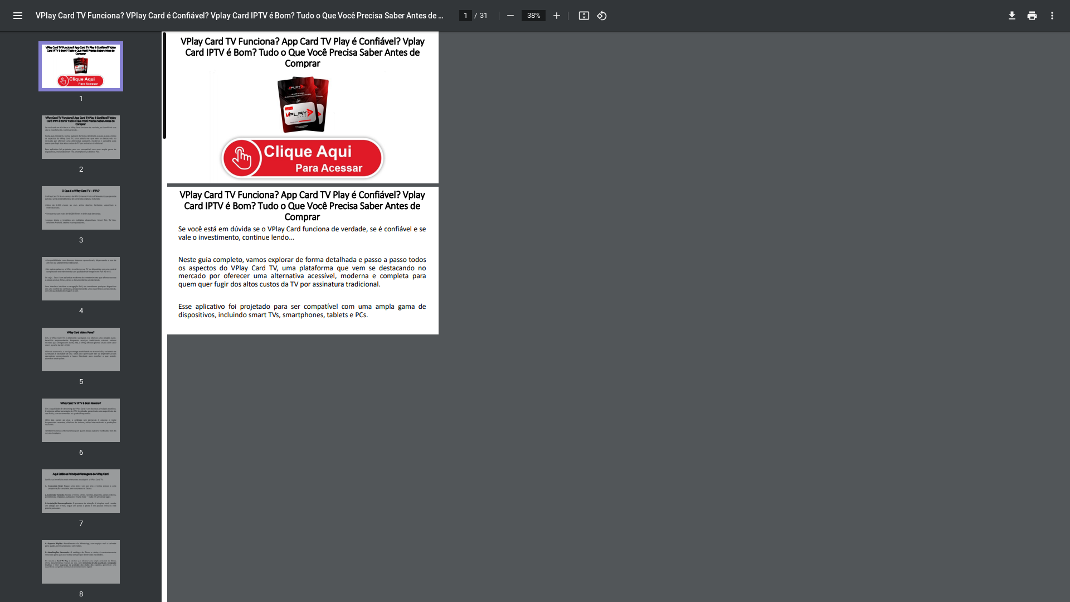Select page 8 thumbnail
This screenshot has height=602, width=1070.
coord(81,562)
